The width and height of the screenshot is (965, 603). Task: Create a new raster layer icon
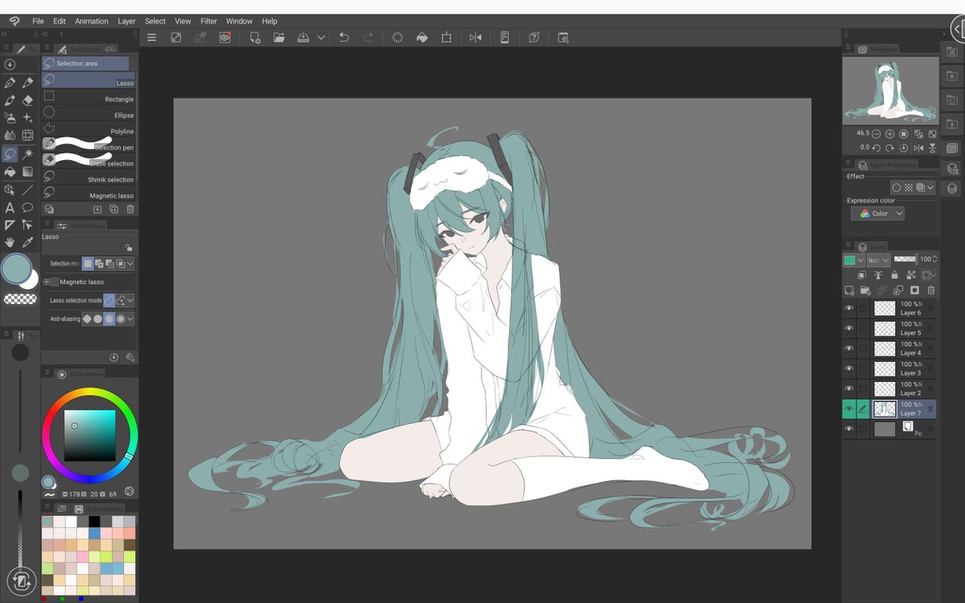pos(849,290)
